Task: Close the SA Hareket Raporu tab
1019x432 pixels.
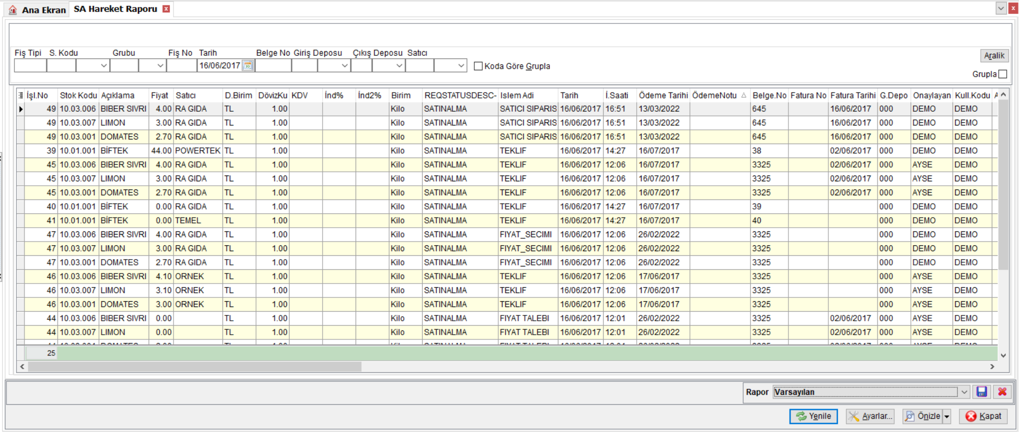Action: pyautogui.click(x=166, y=9)
